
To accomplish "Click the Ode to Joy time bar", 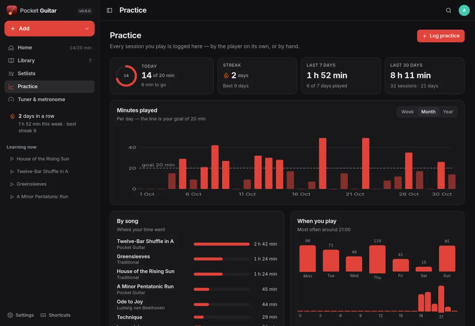I will pos(222,304).
